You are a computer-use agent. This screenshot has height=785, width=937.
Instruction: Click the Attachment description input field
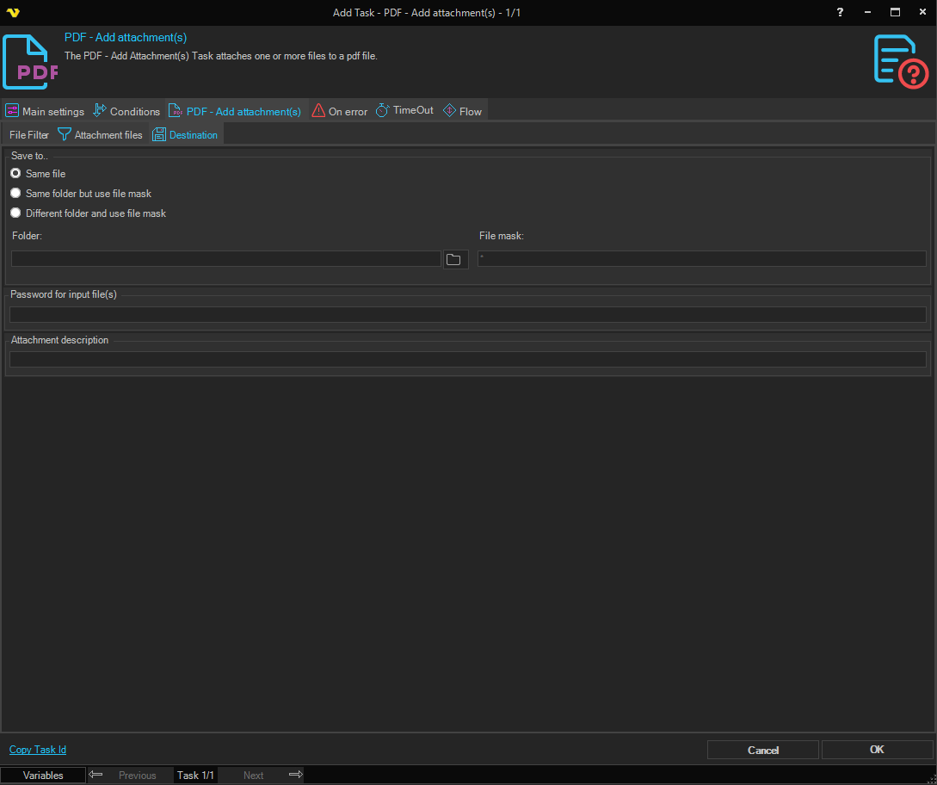(x=467, y=360)
